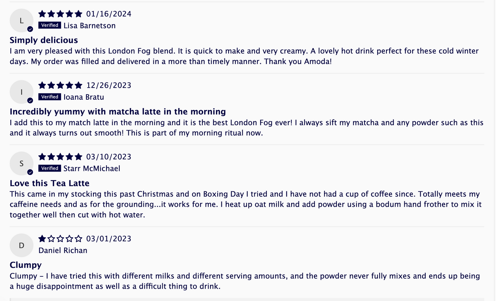Select the reviewer name Daniel Richan
This screenshot has height=301, width=496.
(x=63, y=251)
